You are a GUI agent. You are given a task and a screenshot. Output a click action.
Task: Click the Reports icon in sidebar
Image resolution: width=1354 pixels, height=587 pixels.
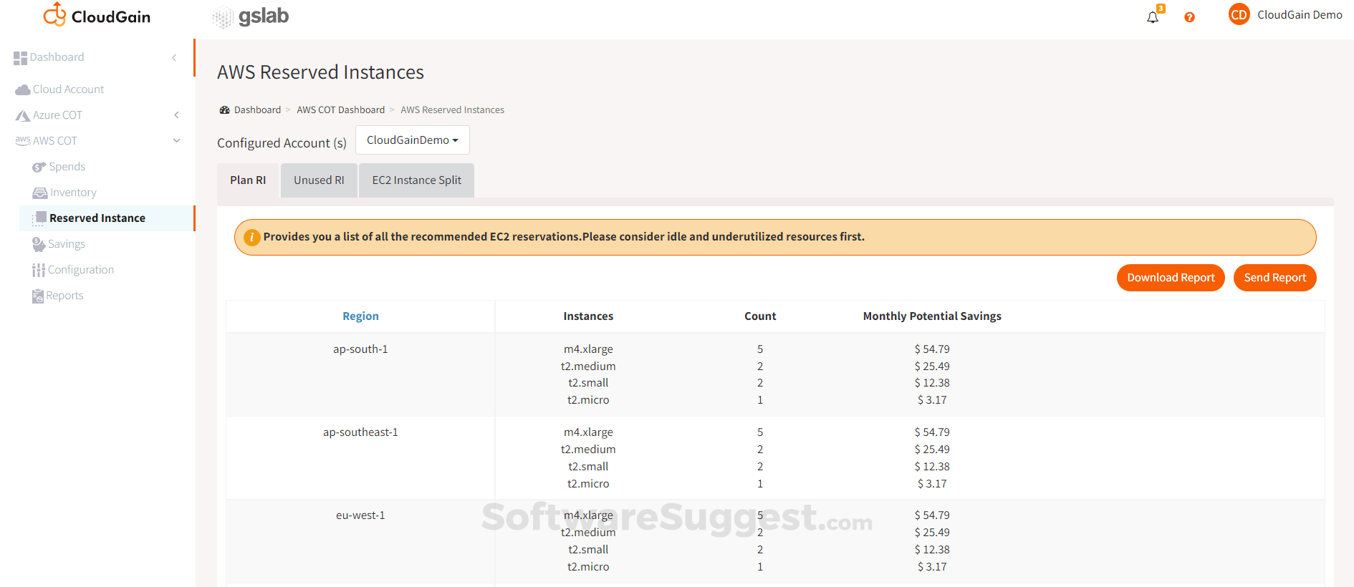tap(38, 296)
